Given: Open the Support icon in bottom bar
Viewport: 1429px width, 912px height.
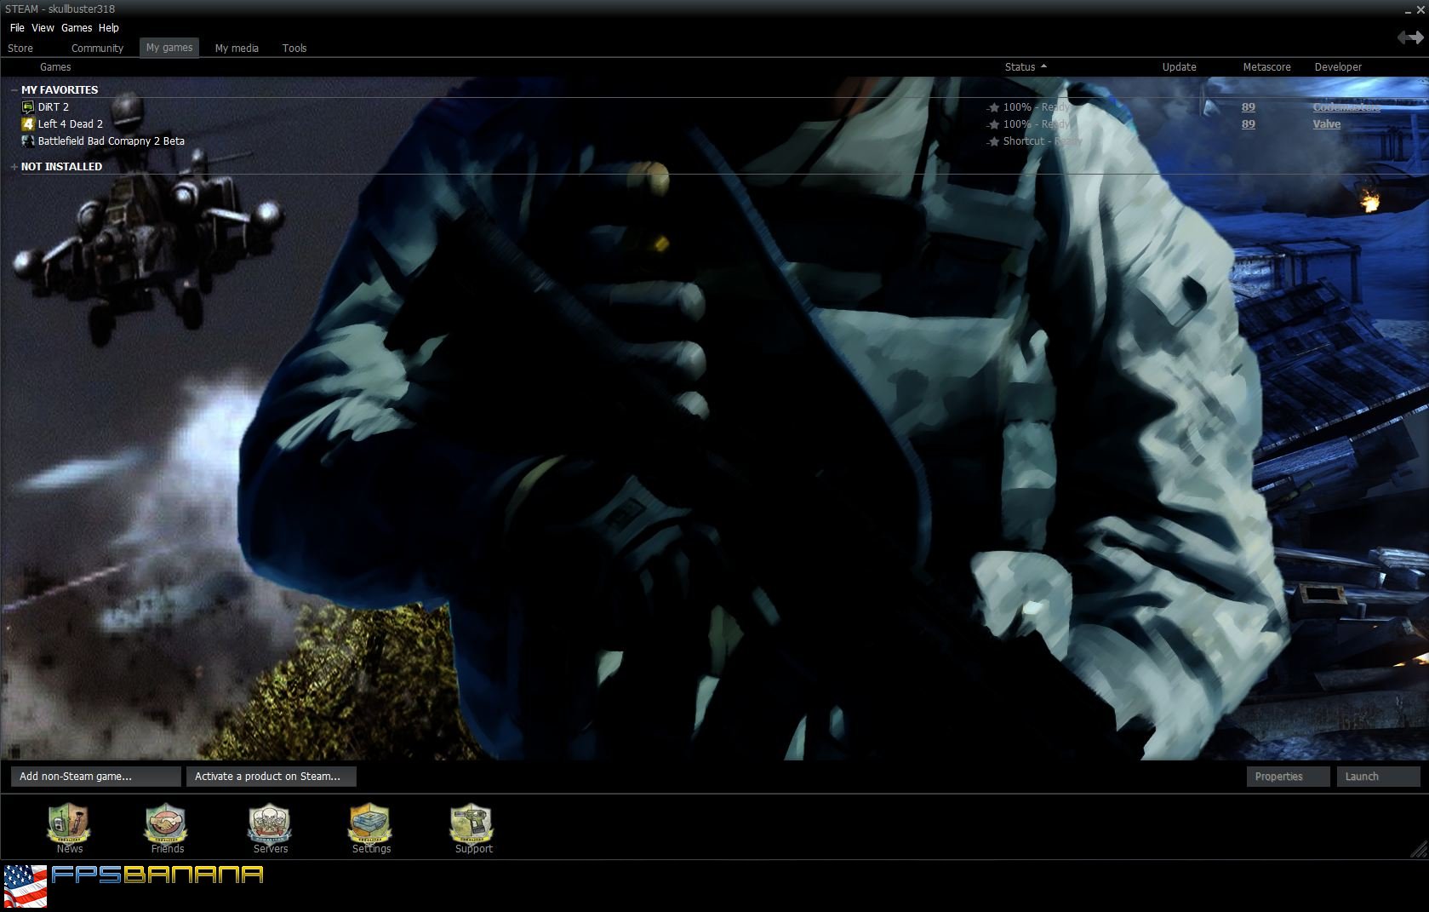Looking at the screenshot, I should click(472, 823).
